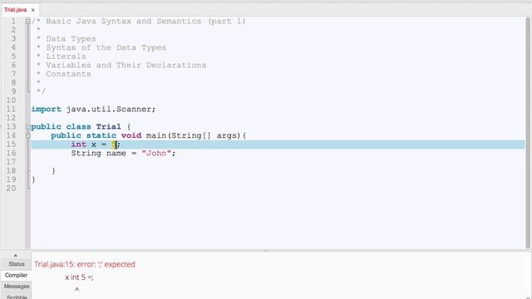Image resolution: width=532 pixels, height=299 pixels.
Task: Click the "static" keyword on line 14
Action: pyautogui.click(x=101, y=135)
